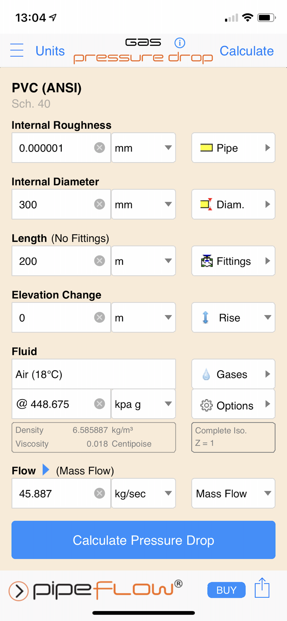Open the hamburger menu
This screenshot has width=287, height=621.
click(x=17, y=50)
